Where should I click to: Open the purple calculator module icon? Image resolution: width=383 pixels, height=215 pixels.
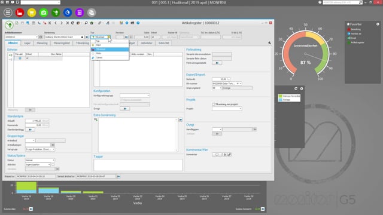point(80,13)
